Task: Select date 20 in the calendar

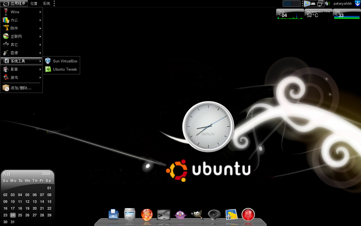Action: tap(35, 208)
